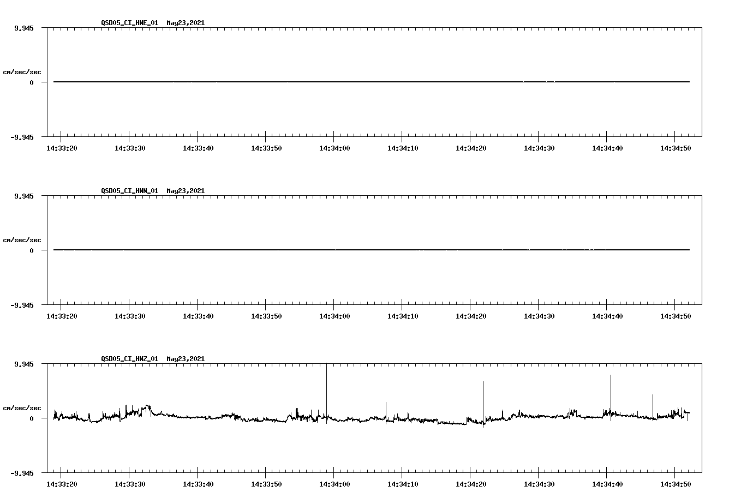Click the 14:34:50 tick label under the HNE plot
This screenshot has height=504, width=741.
(x=677, y=147)
